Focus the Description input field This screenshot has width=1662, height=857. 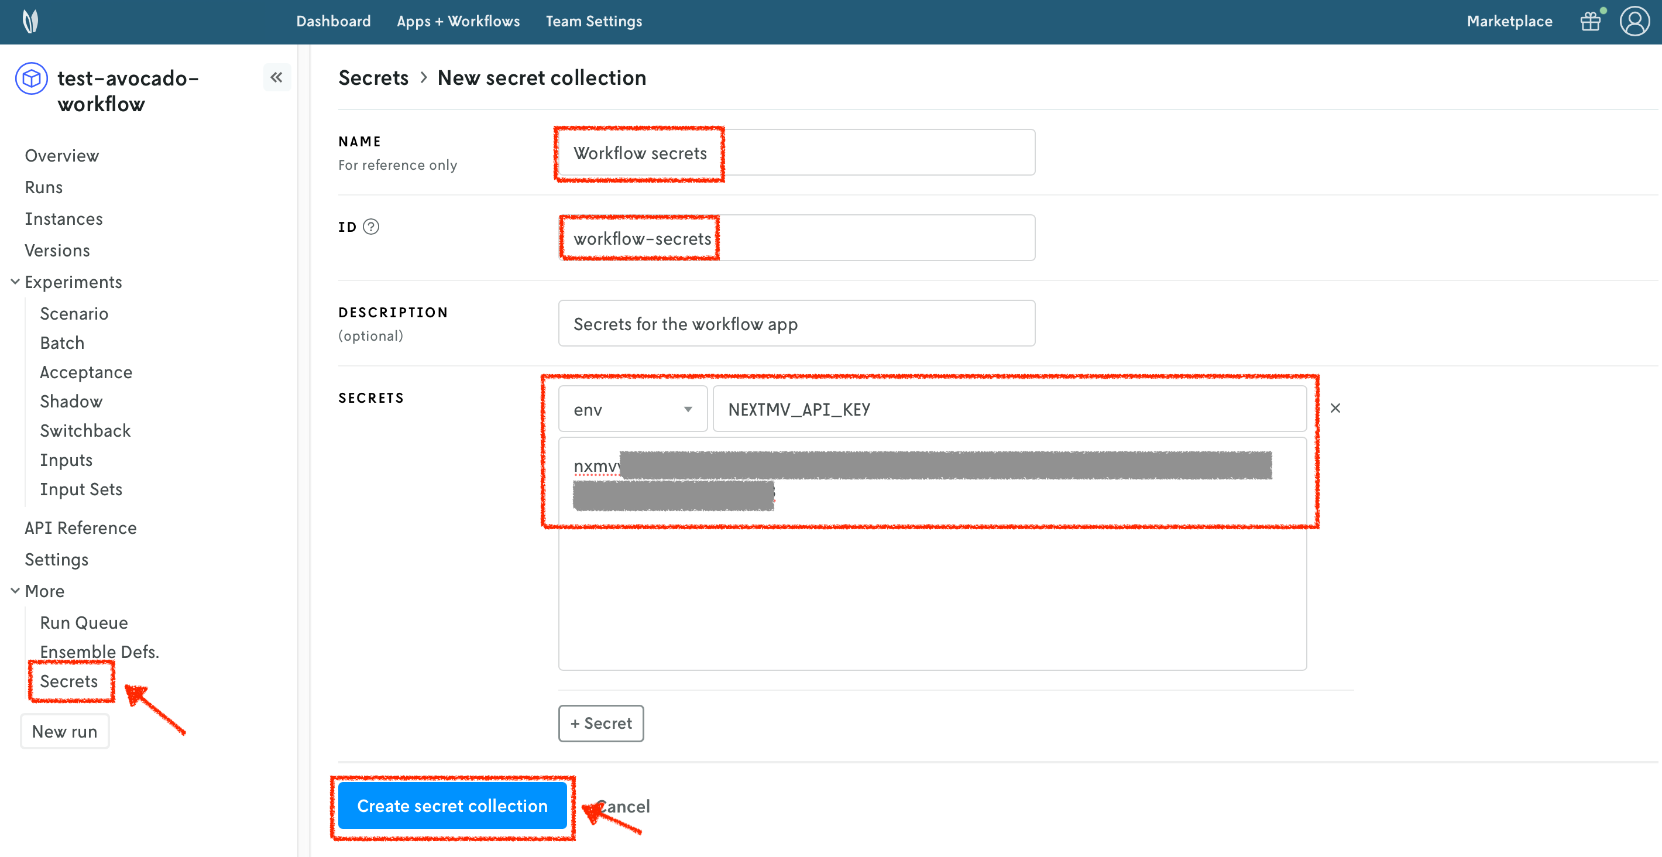point(796,324)
